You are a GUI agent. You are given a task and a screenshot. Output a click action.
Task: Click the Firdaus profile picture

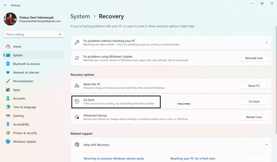(x=10, y=19)
